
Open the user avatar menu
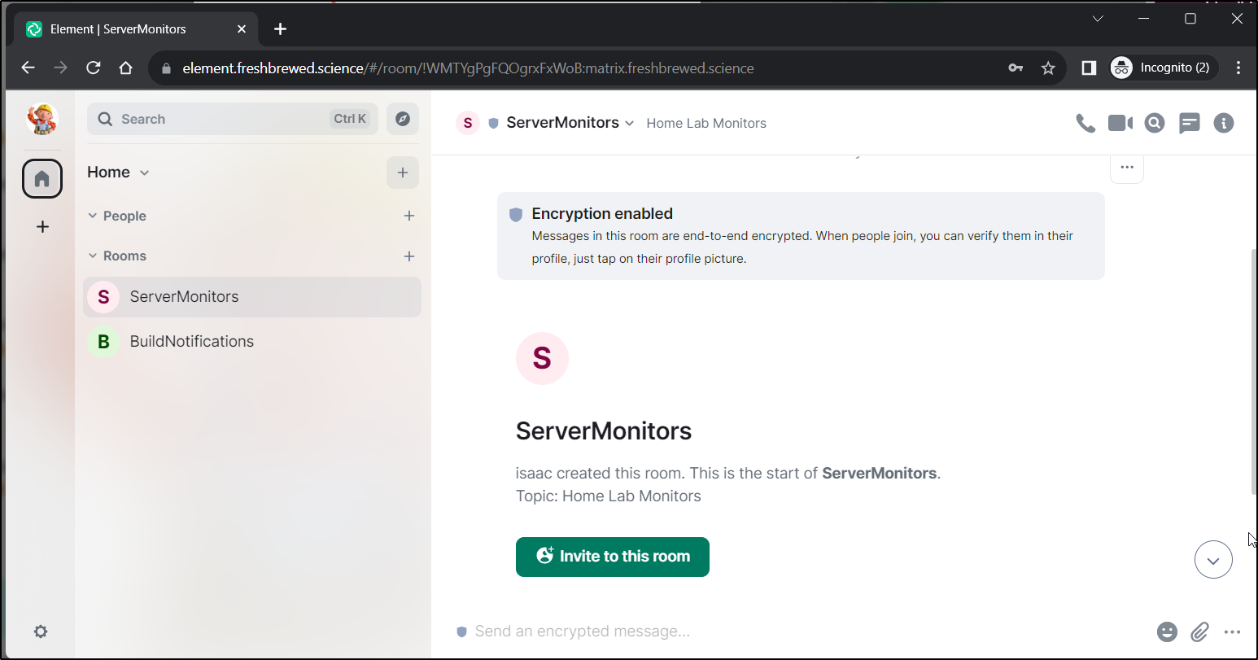pyautogui.click(x=42, y=119)
